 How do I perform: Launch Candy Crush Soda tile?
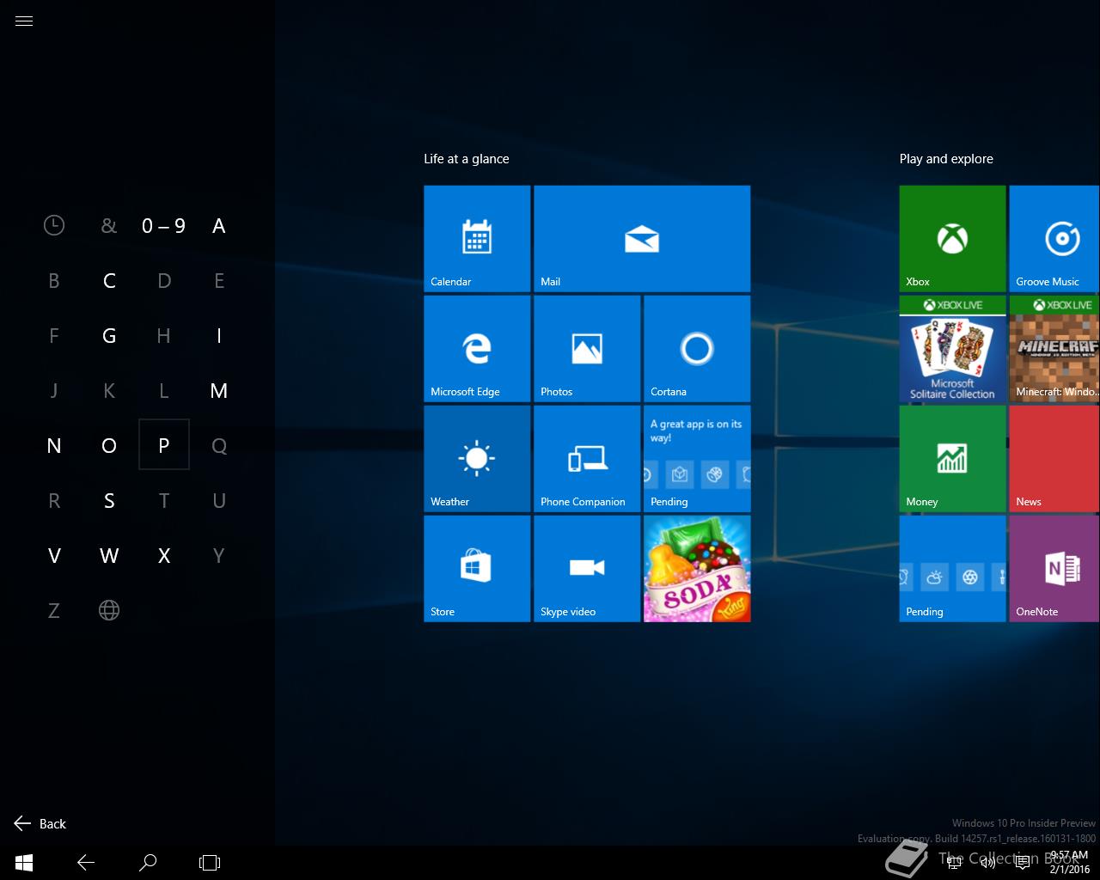pos(697,569)
